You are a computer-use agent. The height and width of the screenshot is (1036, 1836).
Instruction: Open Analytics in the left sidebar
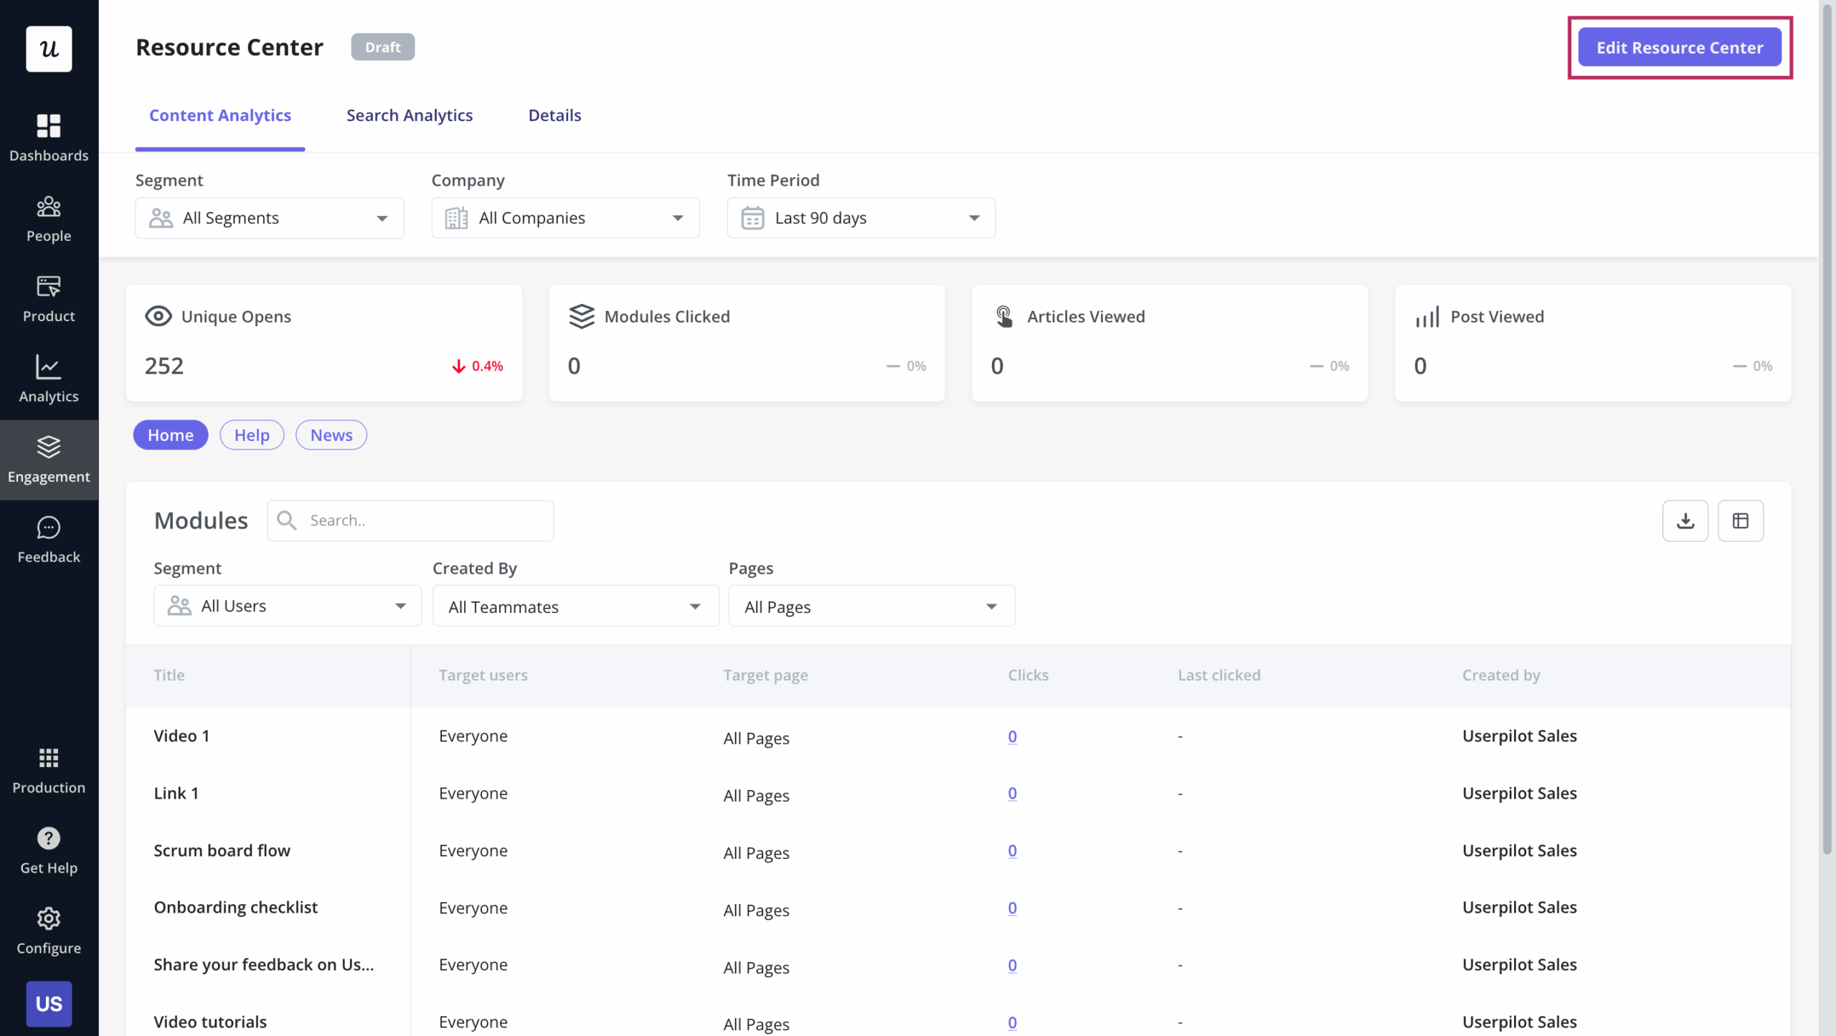coord(49,379)
